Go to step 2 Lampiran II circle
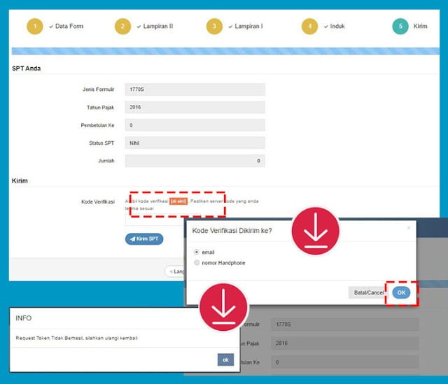 (x=122, y=27)
